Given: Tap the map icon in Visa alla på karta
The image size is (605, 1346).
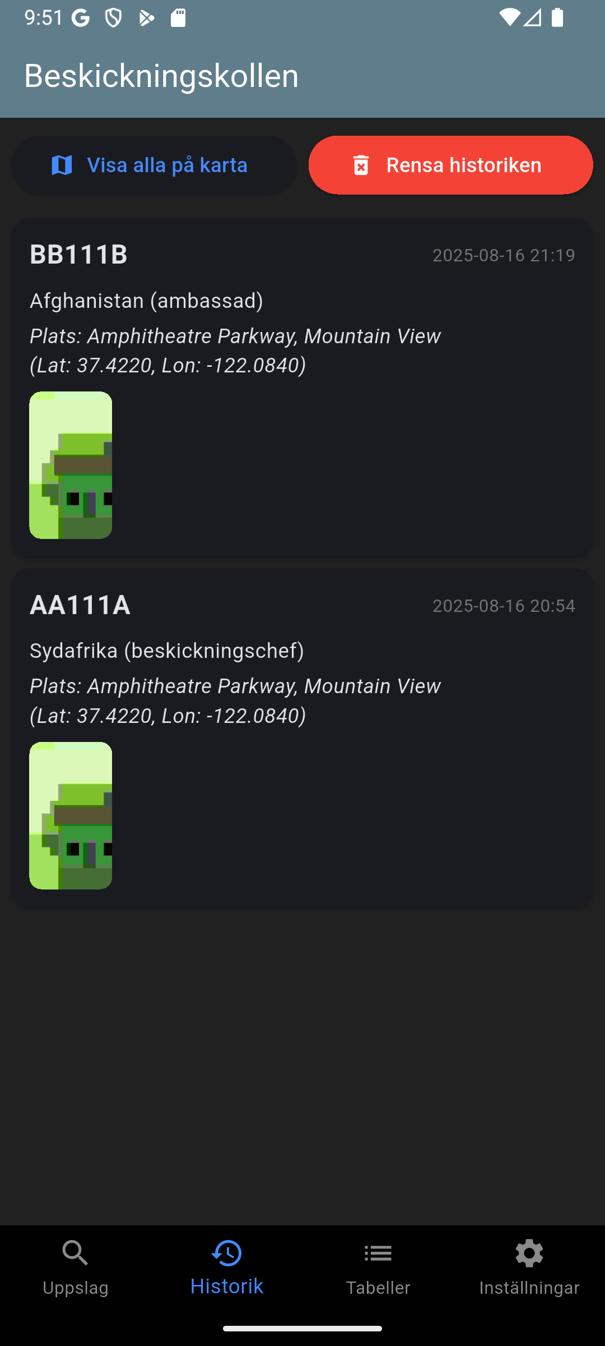Looking at the screenshot, I should point(62,165).
